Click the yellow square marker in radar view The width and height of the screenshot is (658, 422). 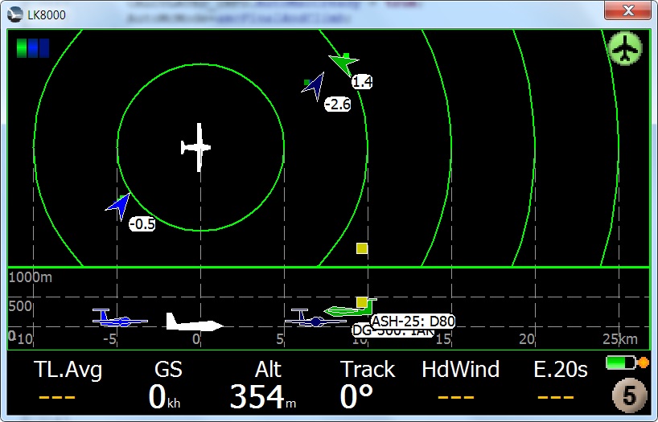click(362, 248)
